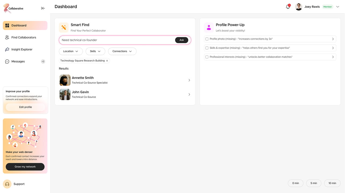Click the Smart Find search input field

pyautogui.click(x=117, y=40)
